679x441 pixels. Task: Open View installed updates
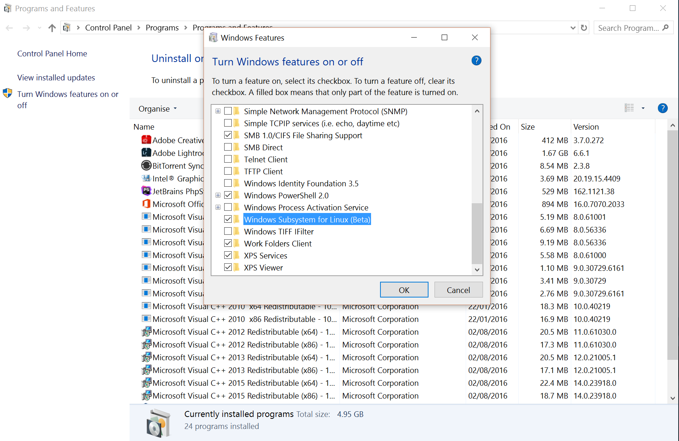click(56, 77)
